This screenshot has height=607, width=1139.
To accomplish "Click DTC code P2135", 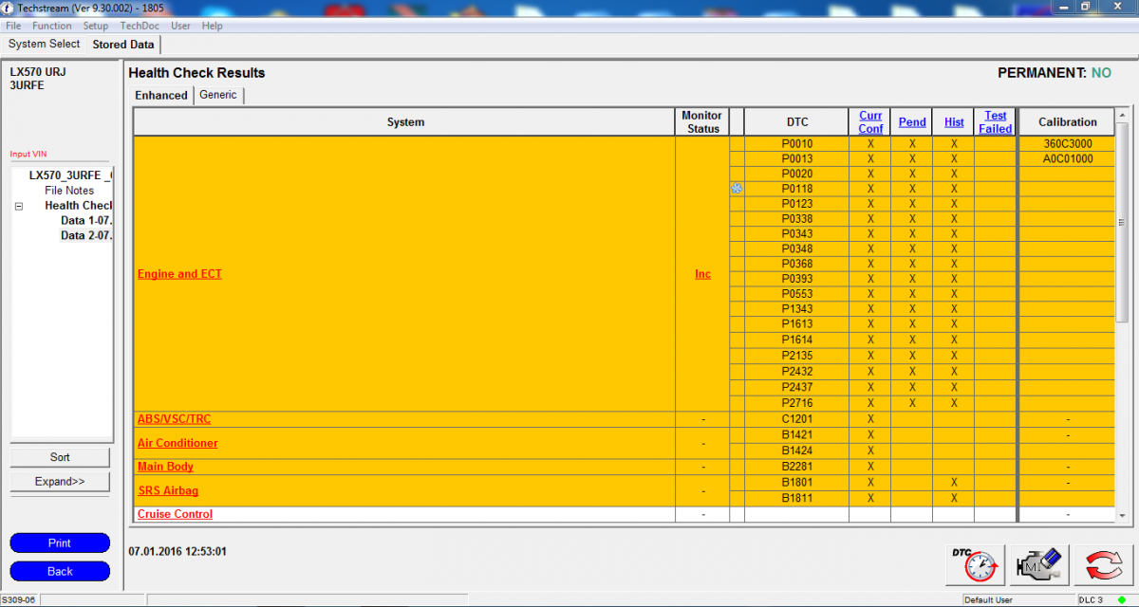I will tap(797, 356).
